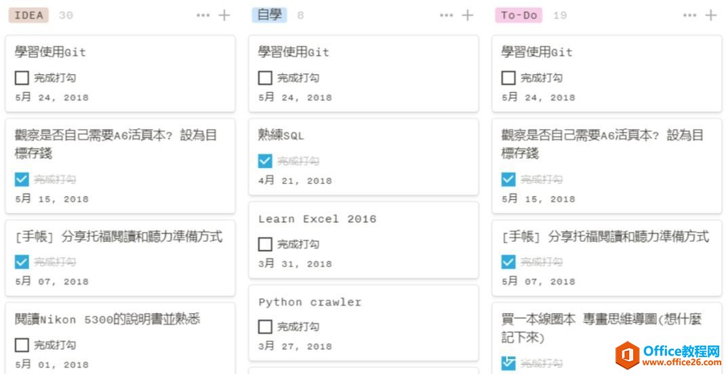726x374 pixels.
Task: Select the To-Do group label tag
Action: point(519,15)
